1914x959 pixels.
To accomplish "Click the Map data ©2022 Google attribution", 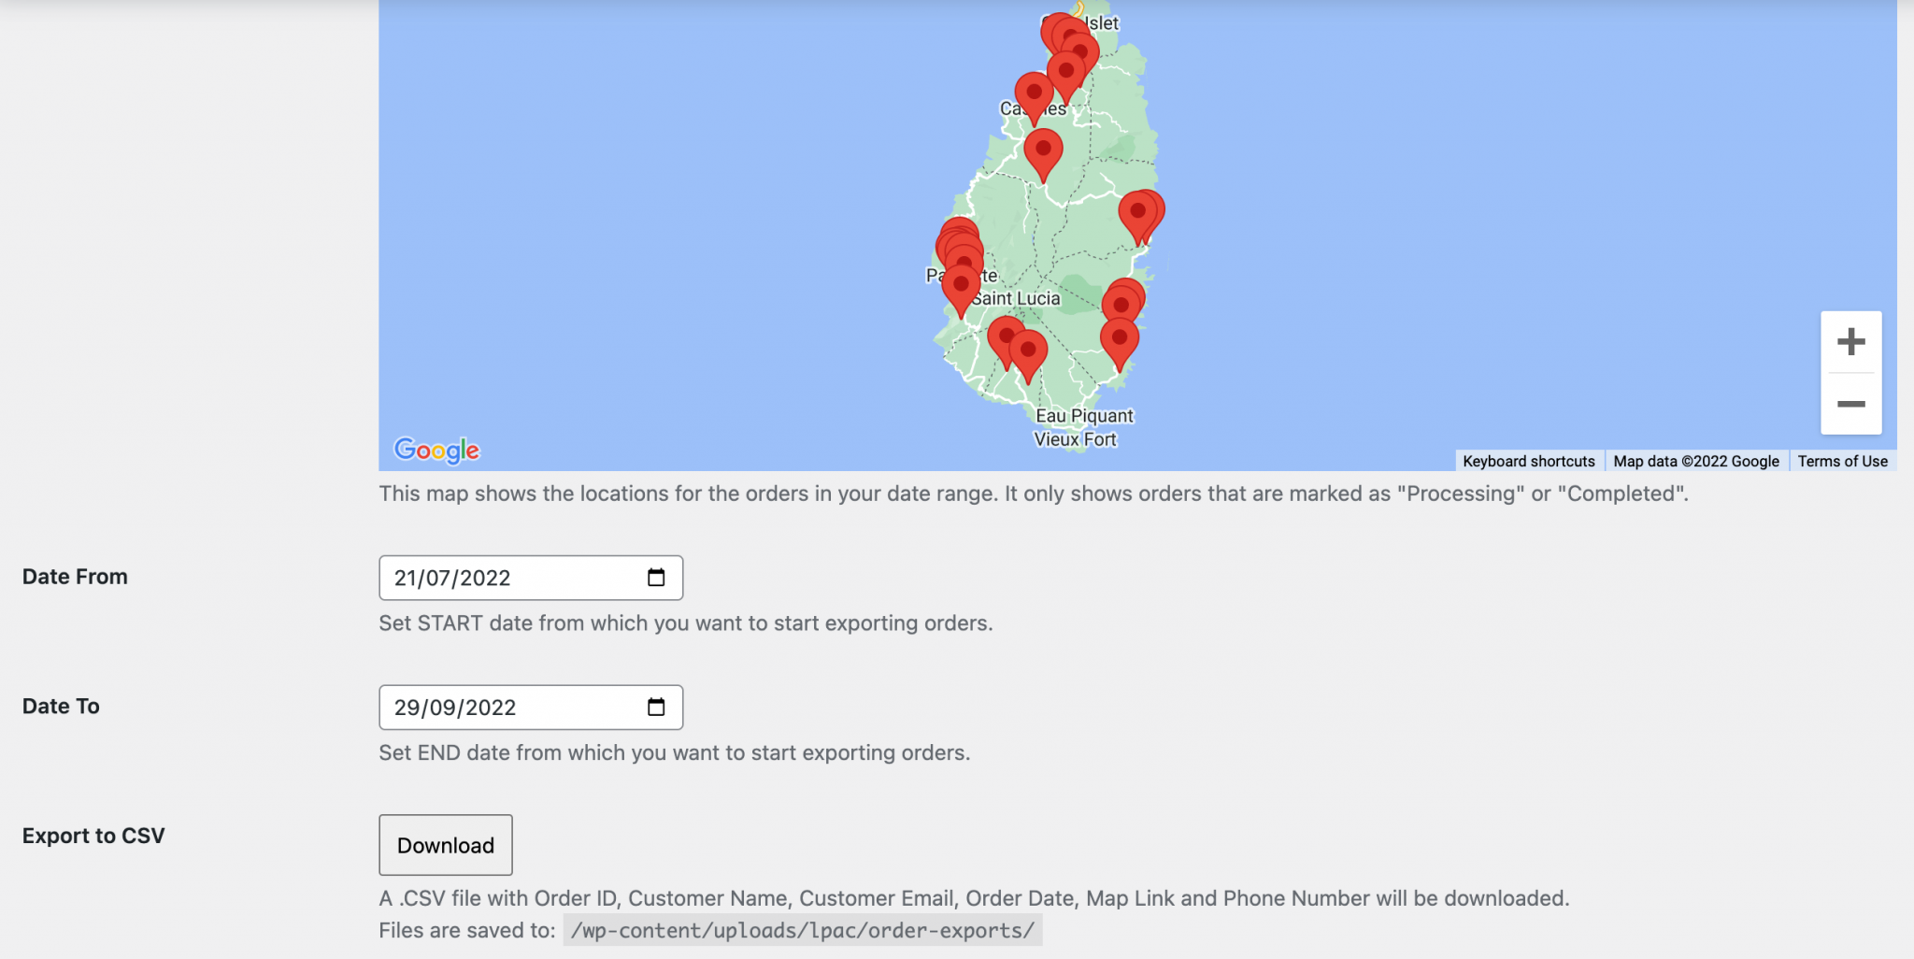I will tap(1696, 461).
